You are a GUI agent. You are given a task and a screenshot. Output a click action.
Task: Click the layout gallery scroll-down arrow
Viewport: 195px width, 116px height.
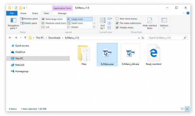[x=94, y=23]
